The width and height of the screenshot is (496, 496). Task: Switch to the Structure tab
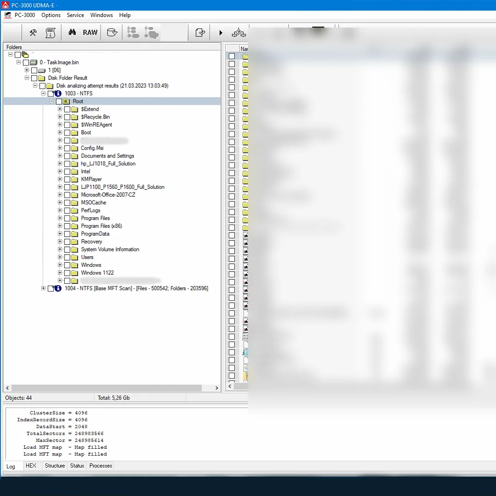click(55, 466)
